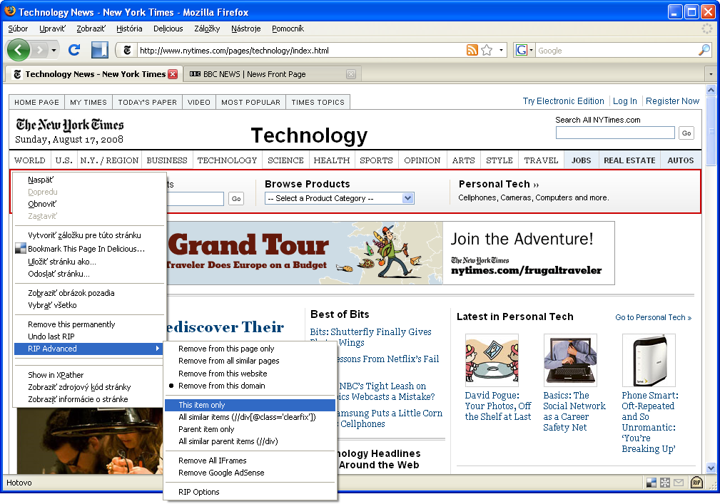Open the Phone Smart article thumbnail
720x504 pixels.
[x=649, y=361]
